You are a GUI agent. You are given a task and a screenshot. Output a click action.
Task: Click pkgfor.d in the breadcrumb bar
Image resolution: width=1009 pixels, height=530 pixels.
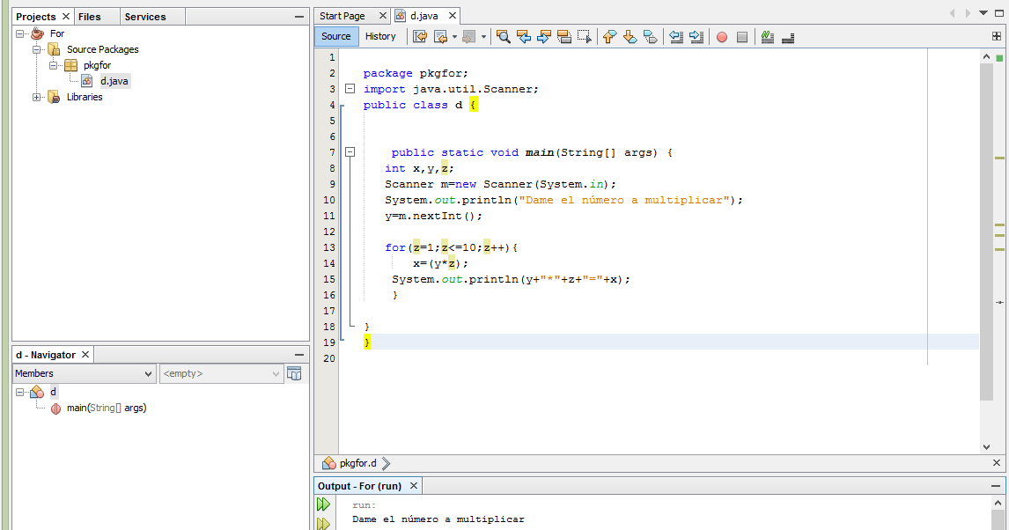pyautogui.click(x=357, y=462)
